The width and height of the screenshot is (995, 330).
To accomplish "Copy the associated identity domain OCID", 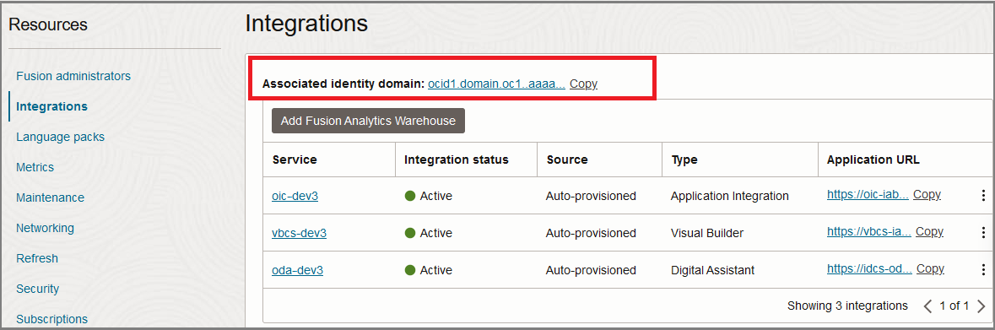I will click(583, 84).
